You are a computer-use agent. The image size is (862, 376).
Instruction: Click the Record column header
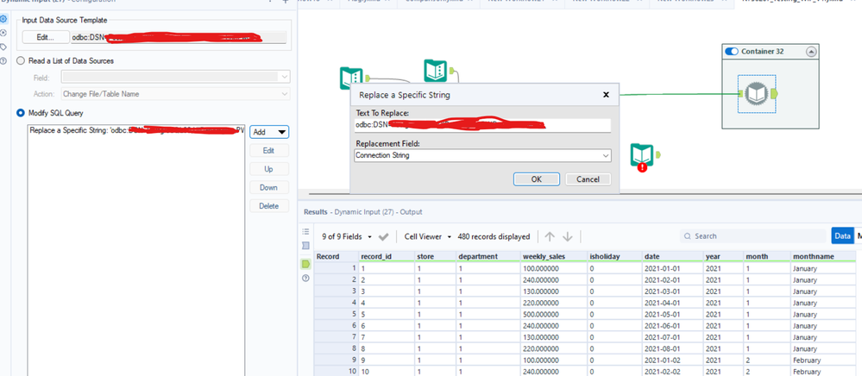click(x=337, y=256)
